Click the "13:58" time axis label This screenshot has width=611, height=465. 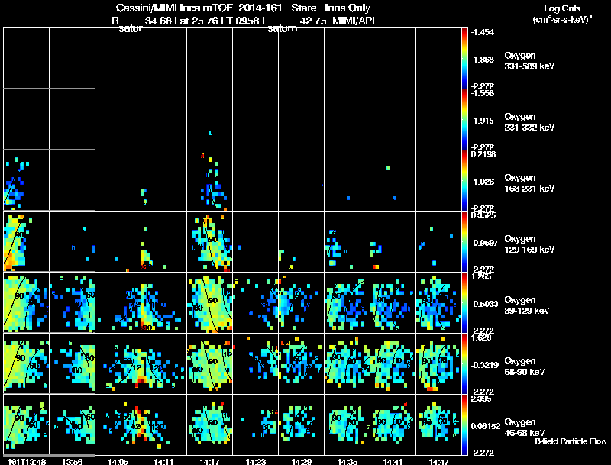point(72,462)
